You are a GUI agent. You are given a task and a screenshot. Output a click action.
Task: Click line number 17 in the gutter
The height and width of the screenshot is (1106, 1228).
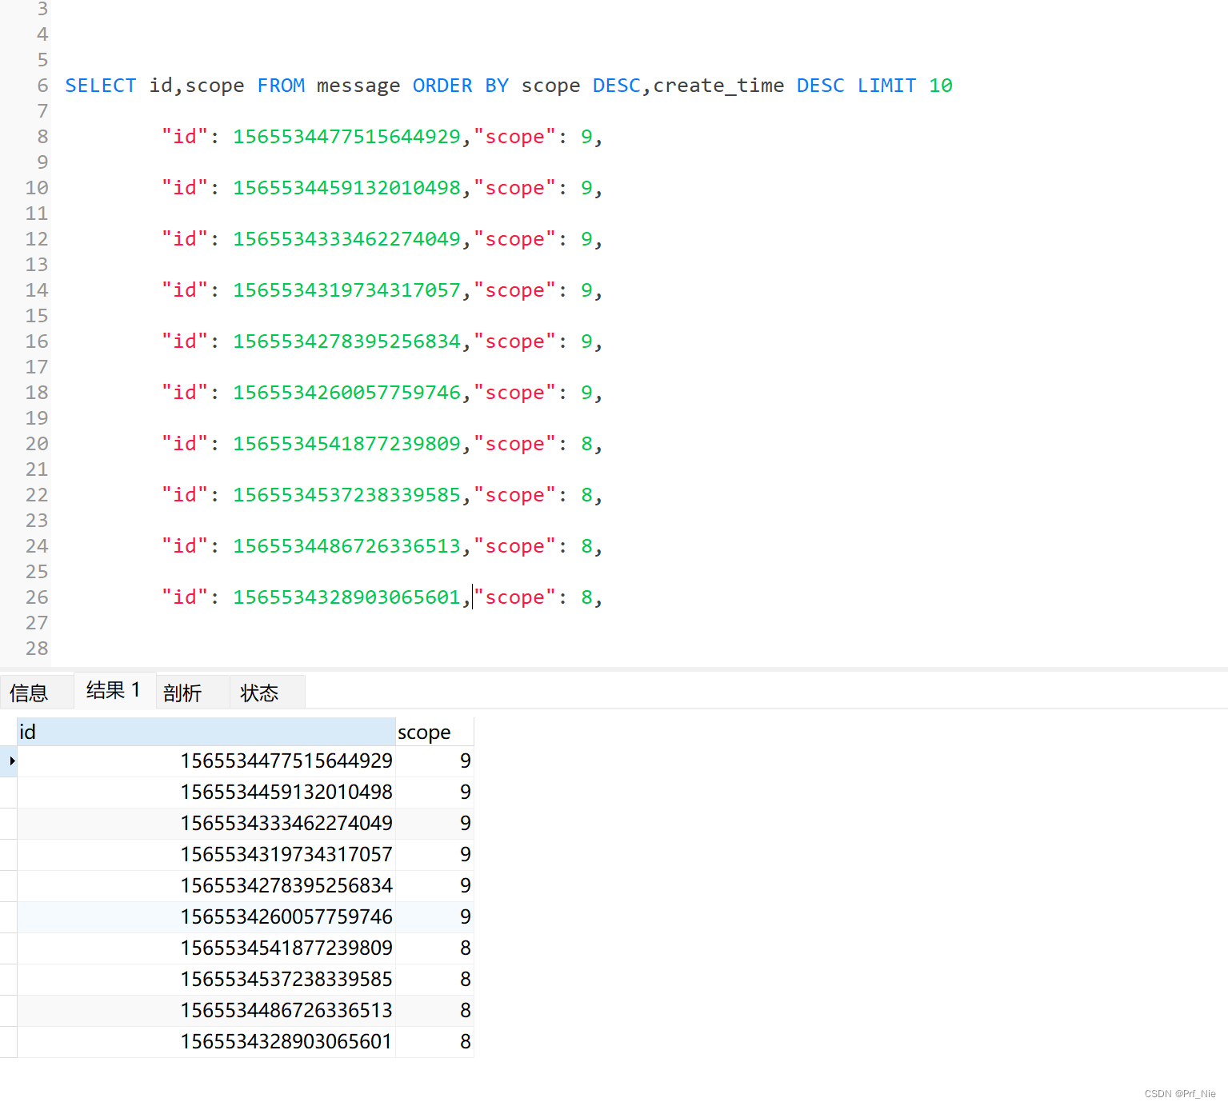pyautogui.click(x=37, y=367)
